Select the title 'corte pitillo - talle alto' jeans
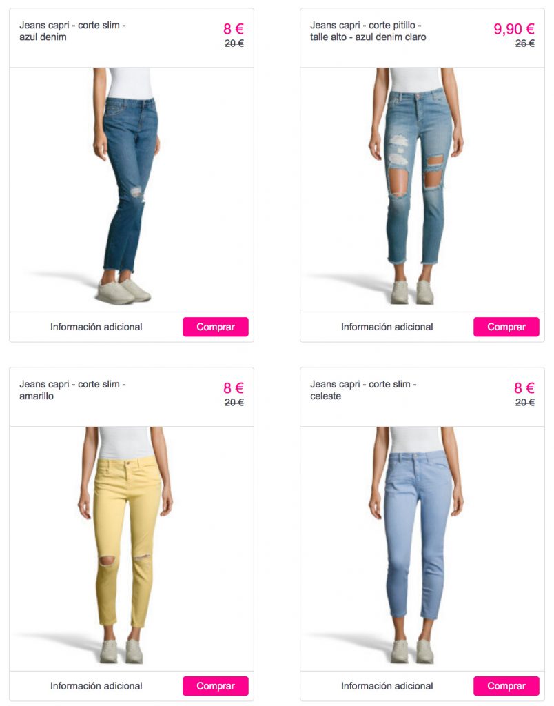The image size is (554, 706). click(368, 31)
